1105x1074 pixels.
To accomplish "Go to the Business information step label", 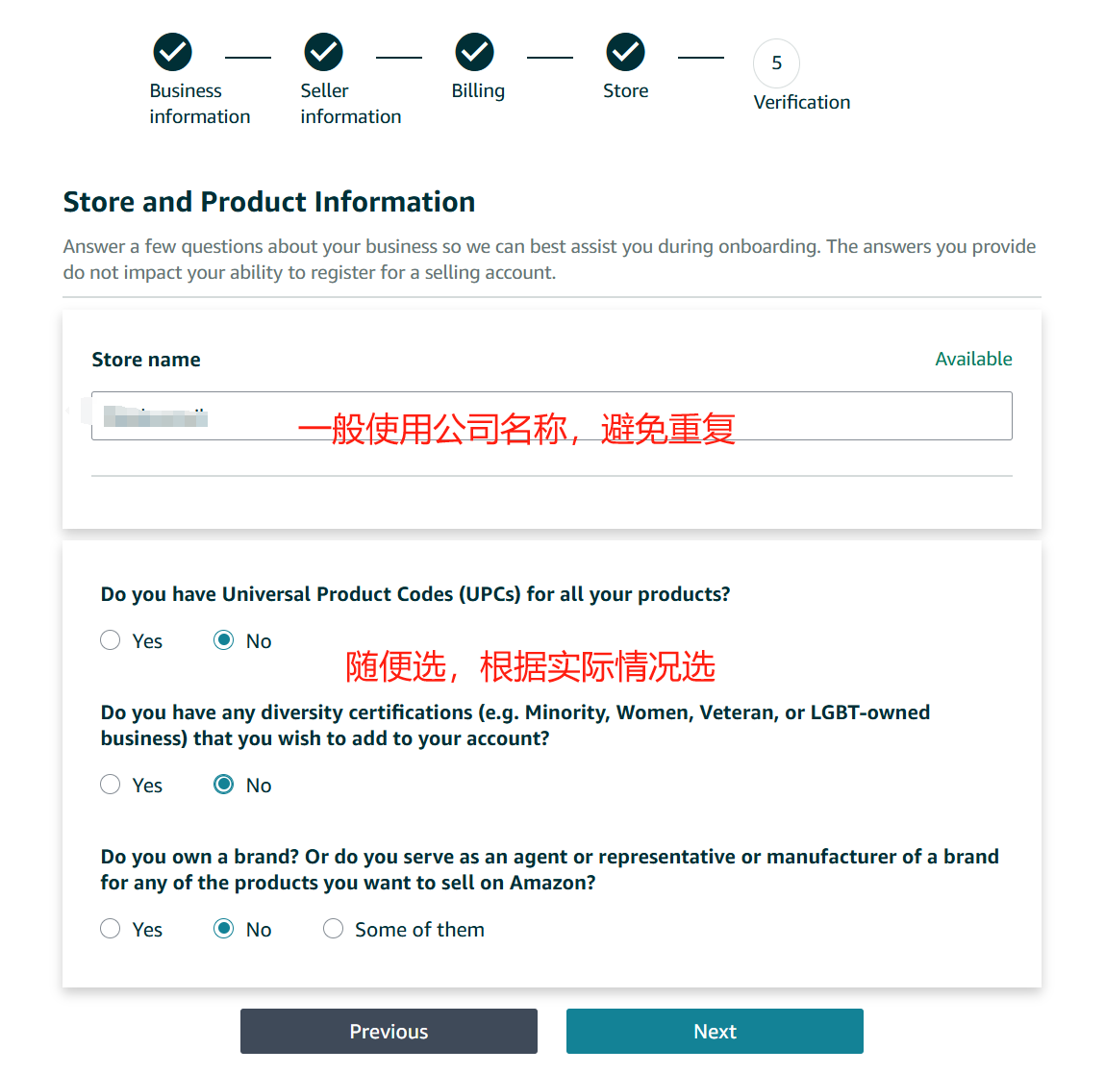I will [x=199, y=104].
